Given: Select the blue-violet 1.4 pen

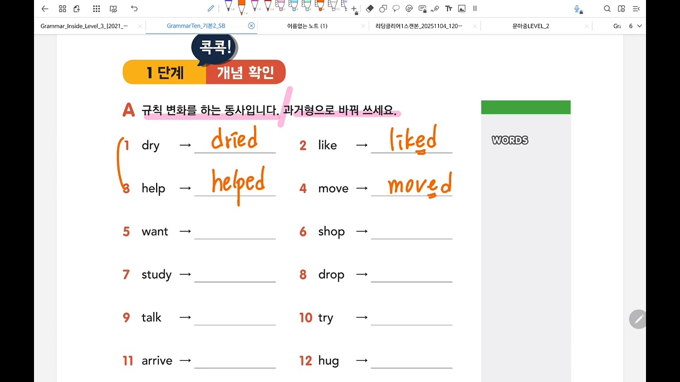Looking at the screenshot, I should (228, 6).
